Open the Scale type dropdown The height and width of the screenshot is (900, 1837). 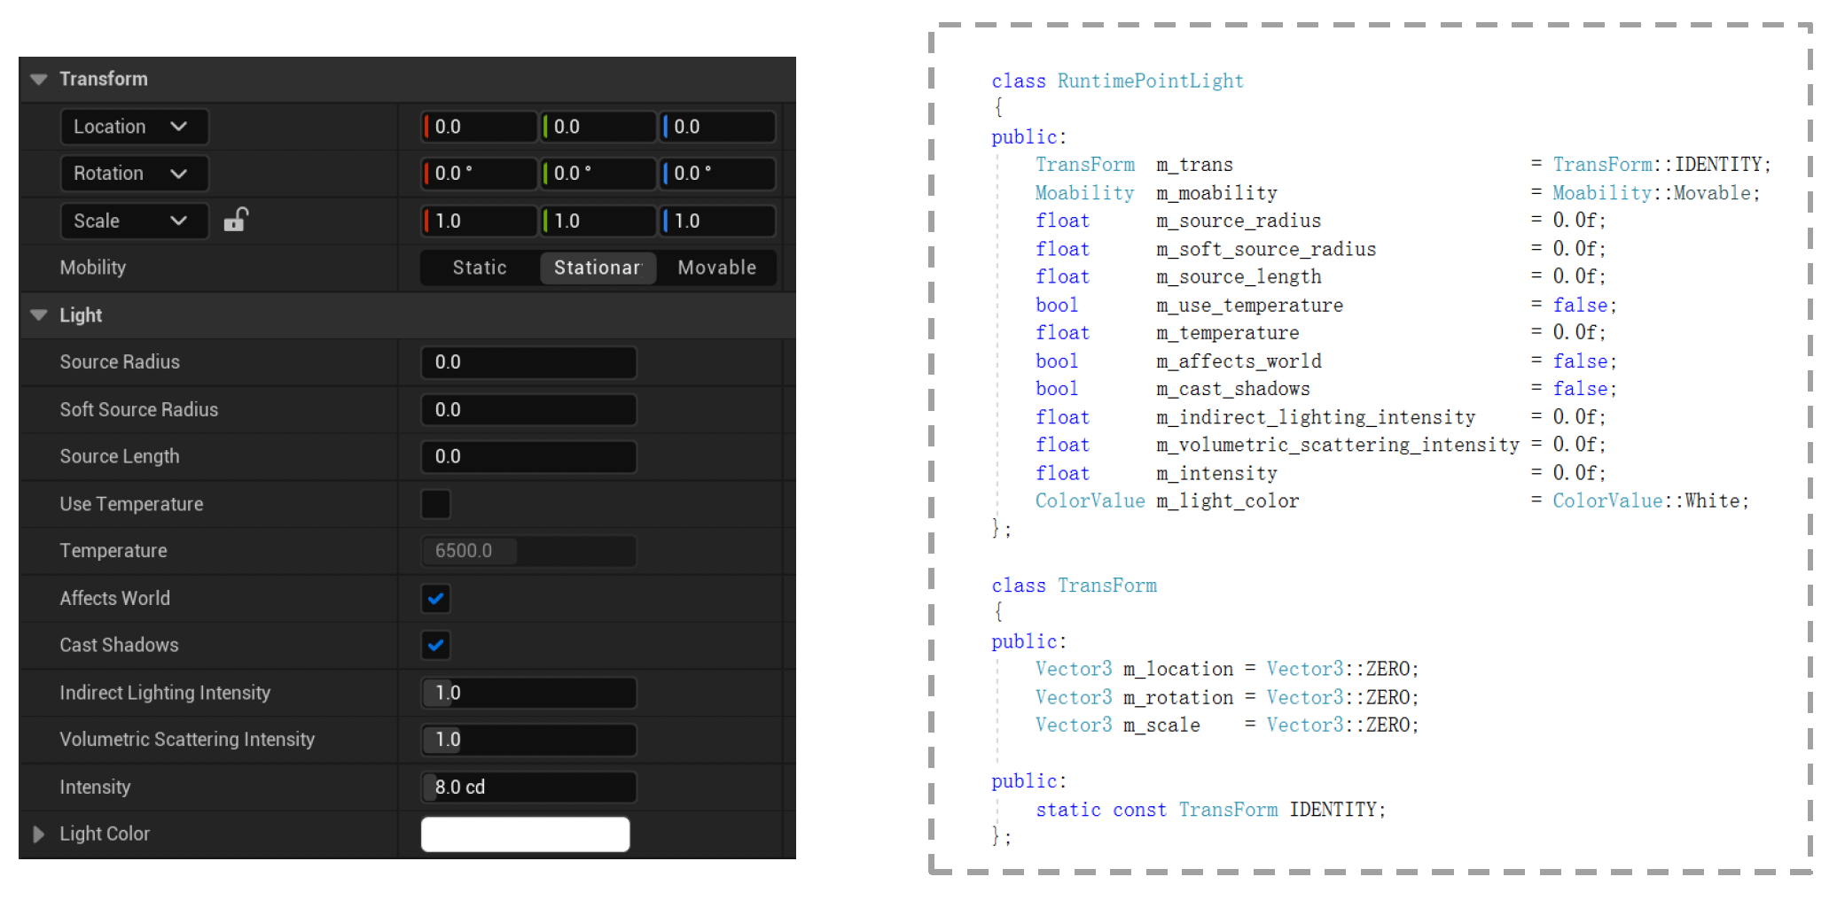(x=134, y=221)
